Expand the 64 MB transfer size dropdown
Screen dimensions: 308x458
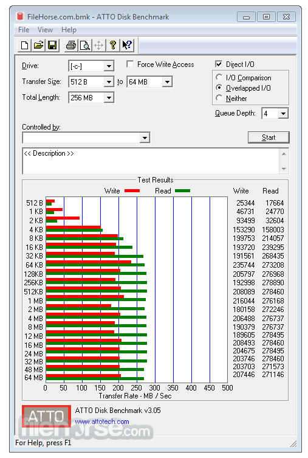(167, 82)
